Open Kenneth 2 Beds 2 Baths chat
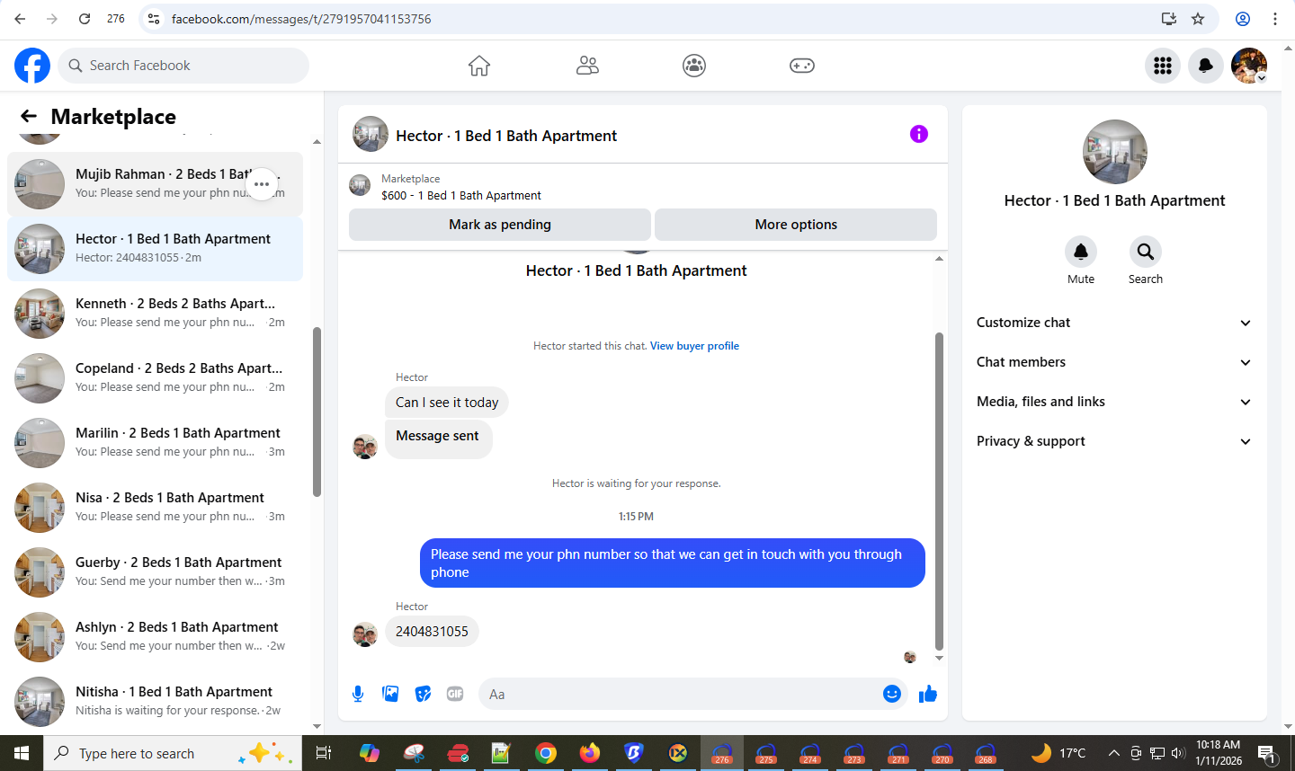The image size is (1295, 771). (155, 314)
